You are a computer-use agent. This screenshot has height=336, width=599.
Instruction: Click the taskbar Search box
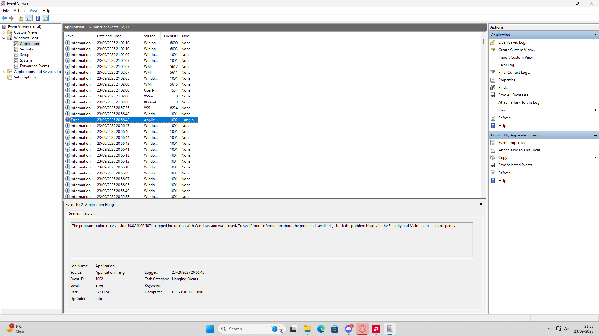point(252,329)
